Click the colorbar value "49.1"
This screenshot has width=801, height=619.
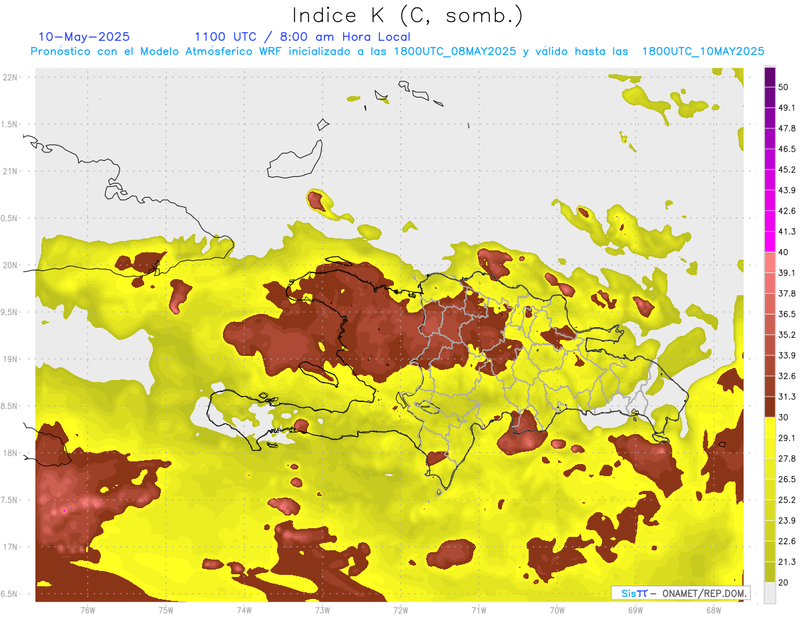[x=787, y=108]
